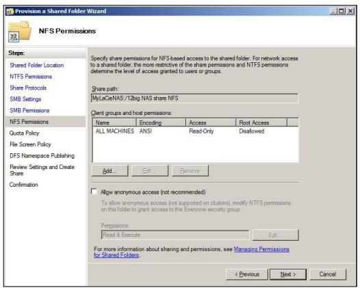This screenshot has height=288, width=360.
Task: Select Quota Policy step in sidebar
Action: 24,133
